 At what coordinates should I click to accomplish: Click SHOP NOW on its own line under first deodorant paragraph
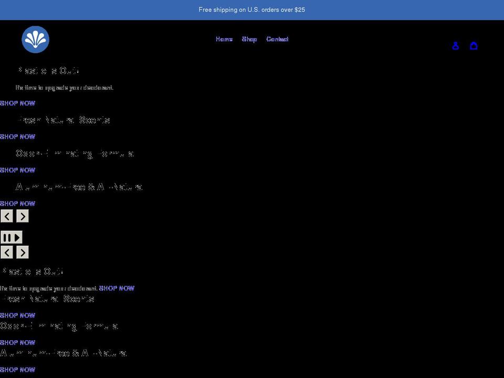(17, 103)
